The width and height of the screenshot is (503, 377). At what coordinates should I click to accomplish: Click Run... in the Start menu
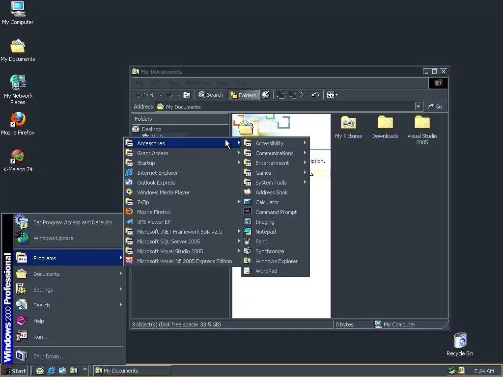pos(68,337)
